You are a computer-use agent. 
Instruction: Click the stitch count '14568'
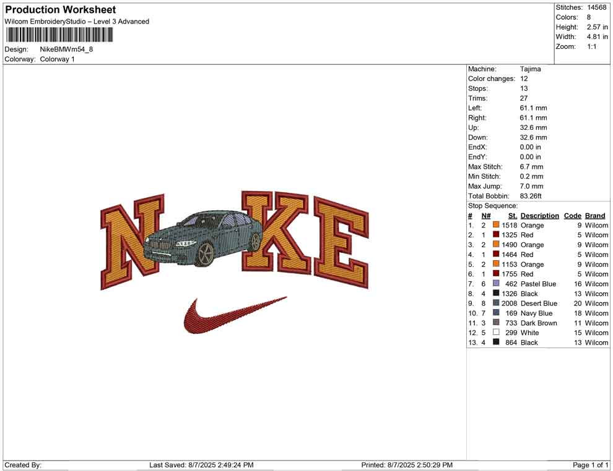(596, 7)
